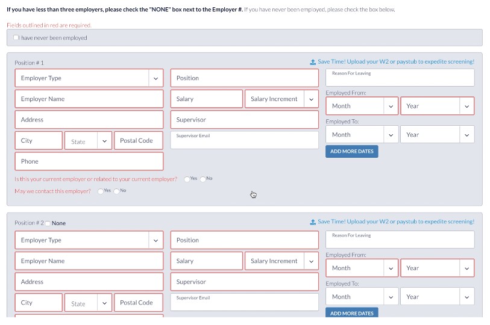490x325 pixels.
Task: Click upload W2 or paystub link in Position #1
Action: [395, 62]
